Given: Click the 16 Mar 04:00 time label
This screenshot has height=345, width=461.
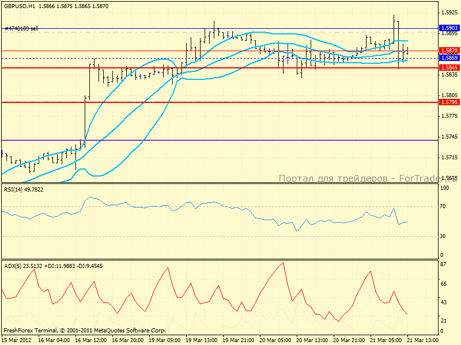Looking at the screenshot, I should coord(54,340).
